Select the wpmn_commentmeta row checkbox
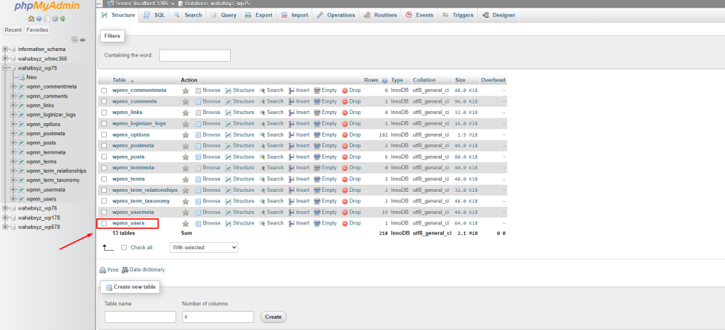Viewport: 725px width, 330px height. (104, 91)
